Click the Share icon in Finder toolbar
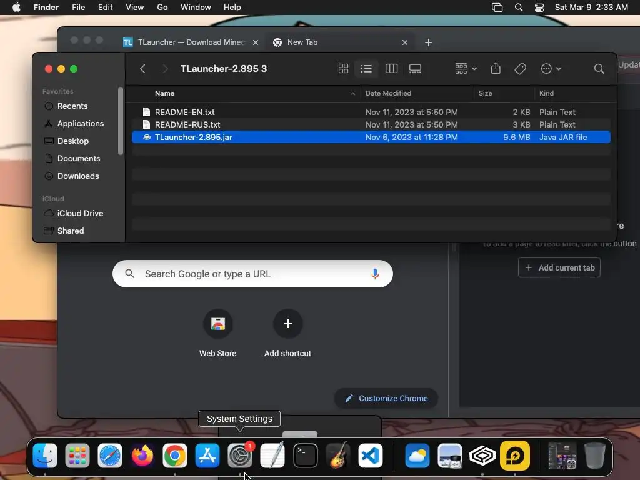This screenshot has height=480, width=640. click(496, 69)
